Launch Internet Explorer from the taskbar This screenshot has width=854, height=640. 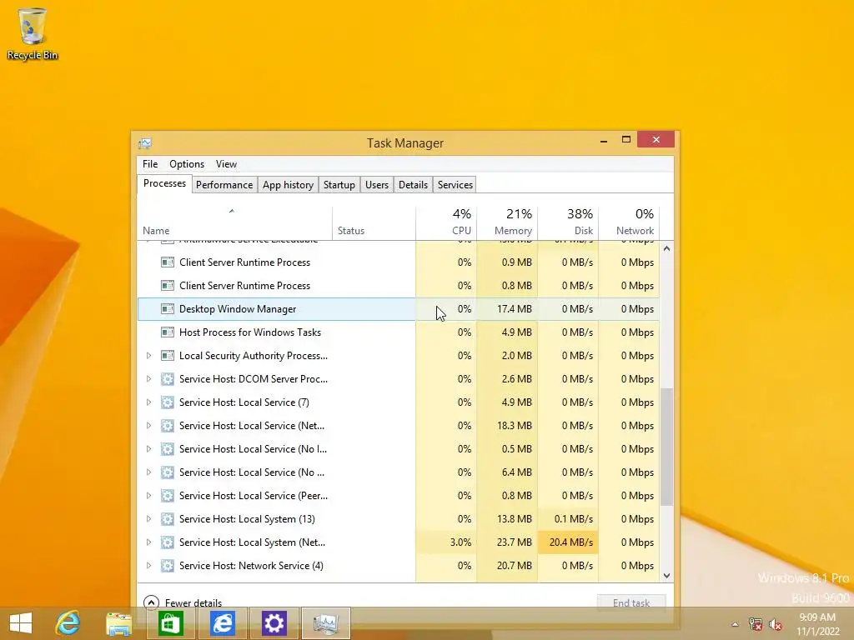[x=68, y=622]
